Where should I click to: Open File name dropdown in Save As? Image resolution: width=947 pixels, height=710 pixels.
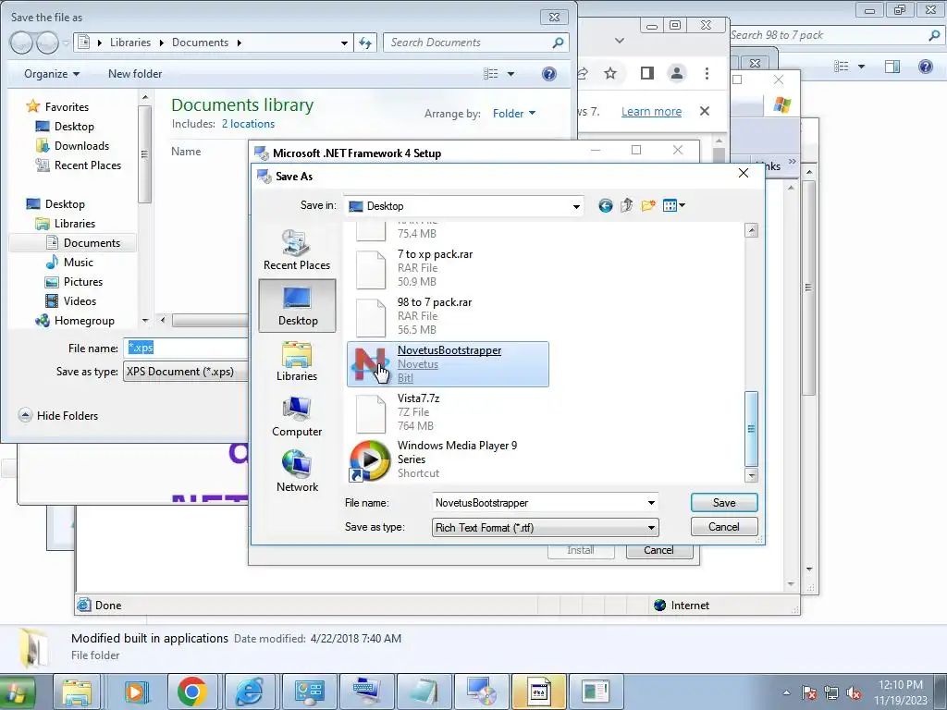click(651, 503)
